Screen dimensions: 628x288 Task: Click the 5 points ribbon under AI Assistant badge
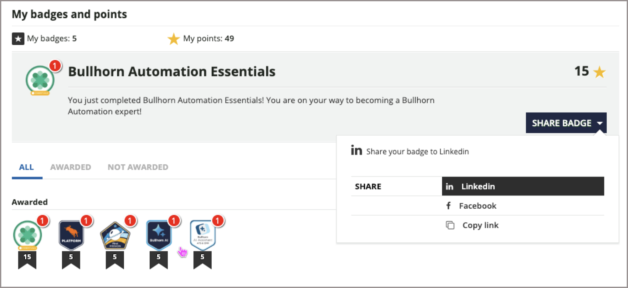(x=203, y=260)
